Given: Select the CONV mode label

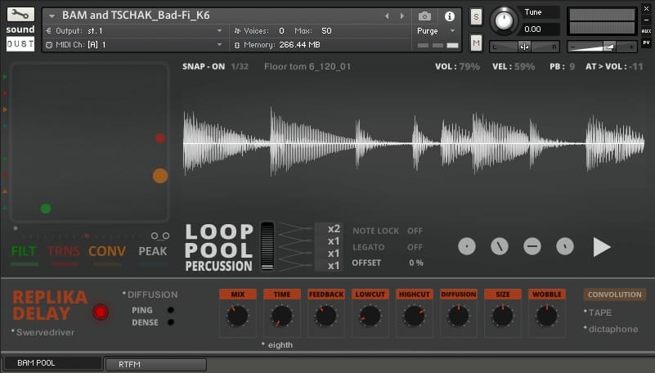Looking at the screenshot, I should click(x=107, y=251).
